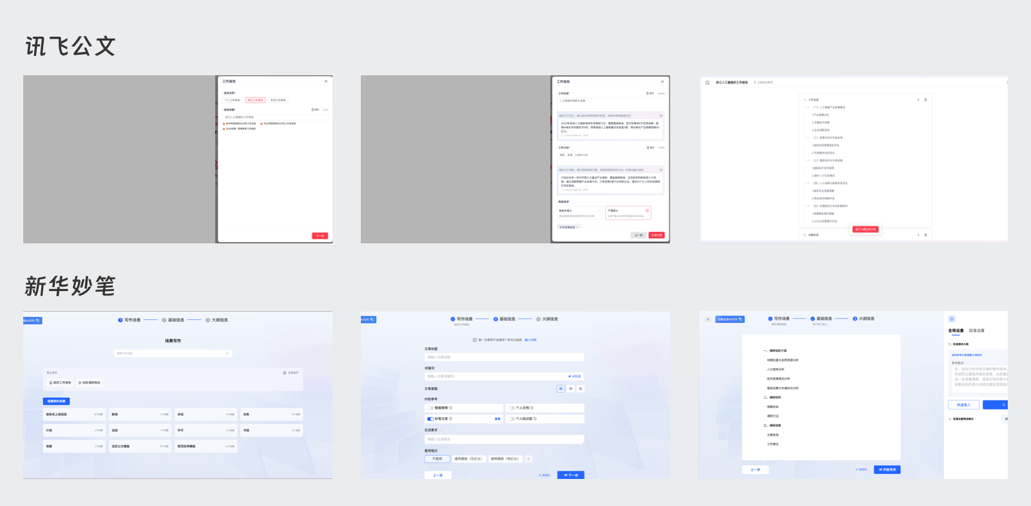Switch to the 全局设置 tab
This screenshot has width=1031, height=506.
click(956, 331)
